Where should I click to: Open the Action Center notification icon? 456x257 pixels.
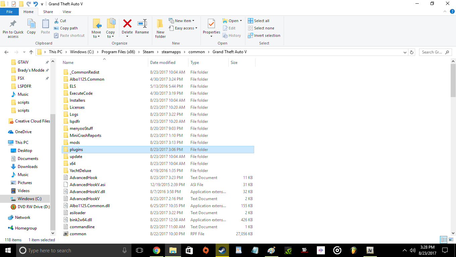[x=445, y=250]
